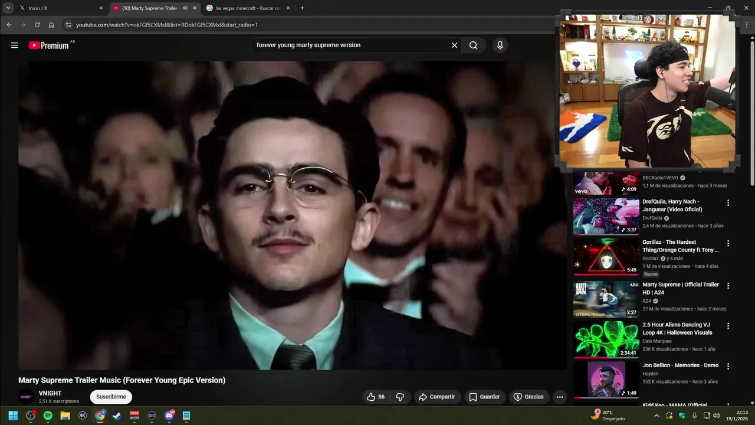Viewport: 755px width, 425px height.
Task: Open 4K Downloader taskbar icon
Action: click(83, 416)
